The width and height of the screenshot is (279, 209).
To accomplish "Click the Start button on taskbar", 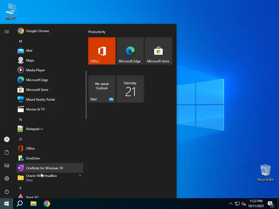I will (x=7, y=204).
